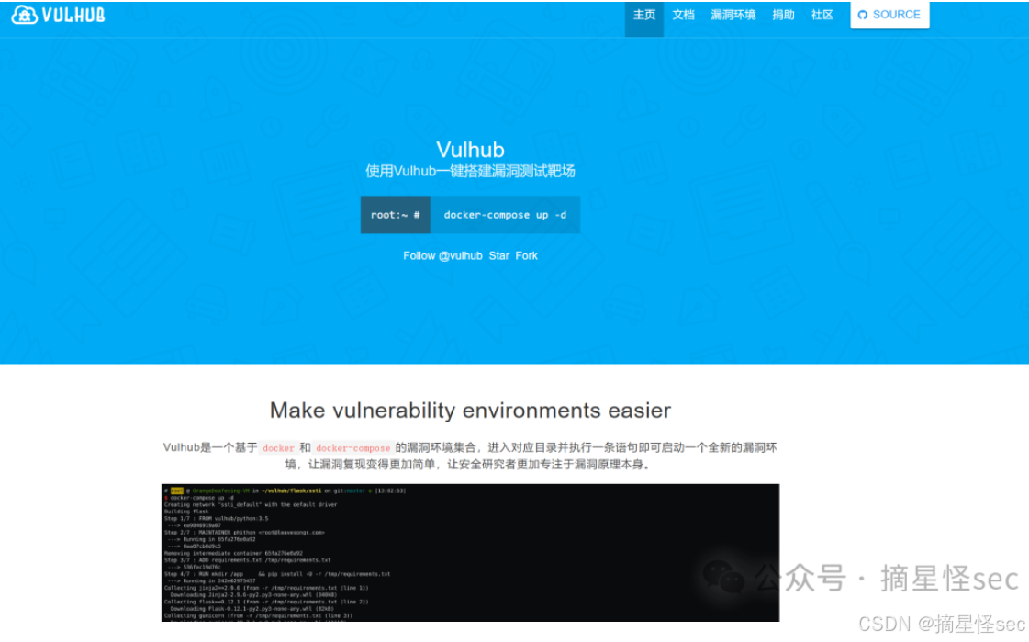Click the Vulhub hero title
Image resolution: width=1029 pixels, height=642 pixels.
[x=470, y=150]
